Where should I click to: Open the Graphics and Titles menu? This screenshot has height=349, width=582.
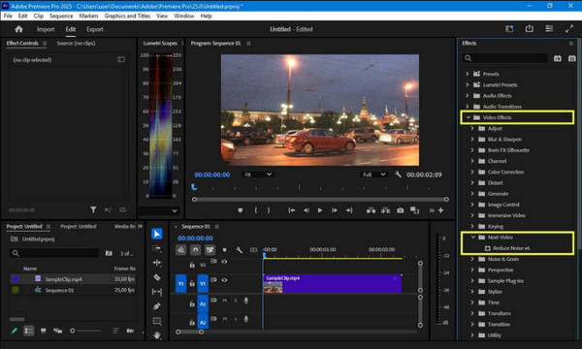127,16
